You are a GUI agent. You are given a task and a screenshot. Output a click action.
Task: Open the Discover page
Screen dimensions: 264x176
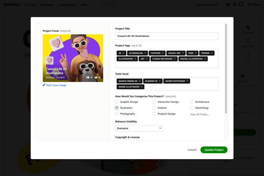click(x=47, y=5)
